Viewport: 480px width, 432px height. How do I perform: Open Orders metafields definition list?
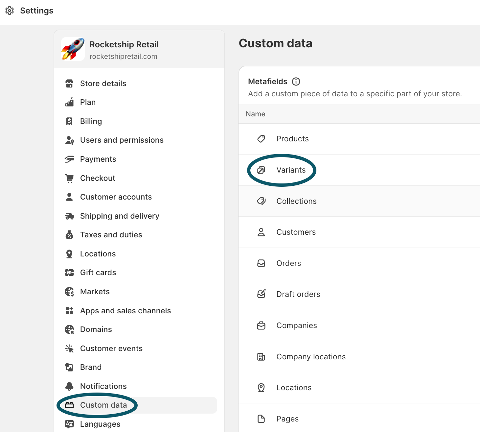click(x=288, y=263)
